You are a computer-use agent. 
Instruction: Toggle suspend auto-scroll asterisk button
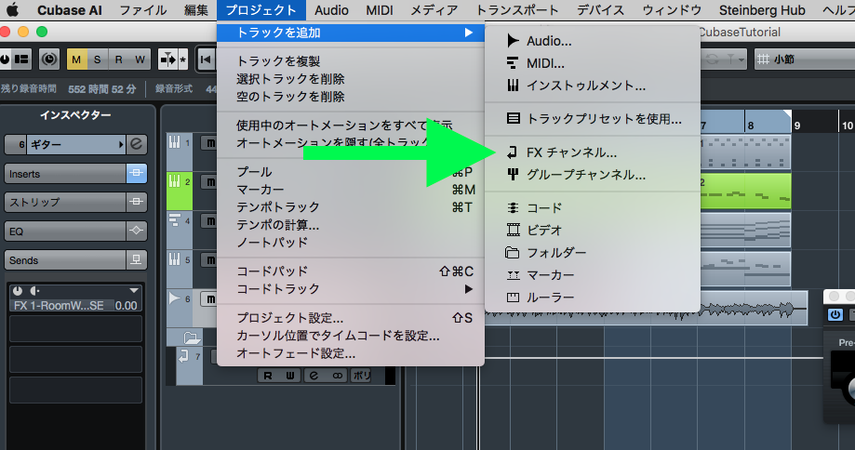pyautogui.click(x=183, y=60)
